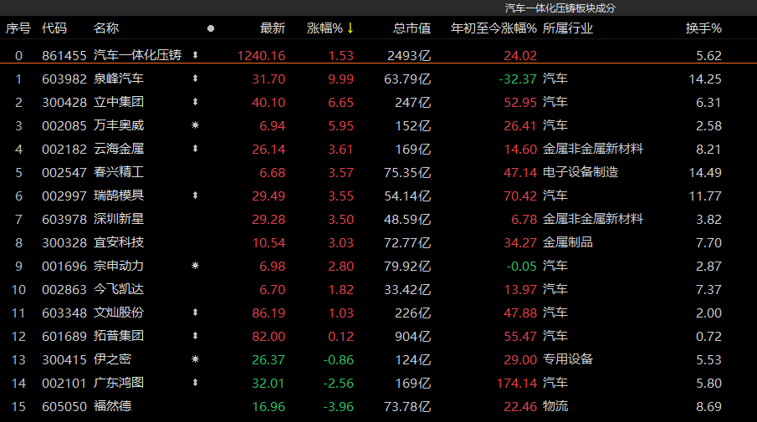Sort by 换手% column header
Screen dimensions: 757x422
tap(703, 28)
